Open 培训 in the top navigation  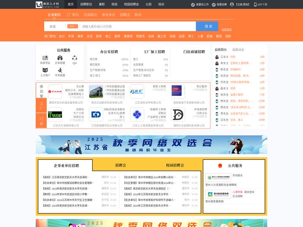[x=161, y=4]
